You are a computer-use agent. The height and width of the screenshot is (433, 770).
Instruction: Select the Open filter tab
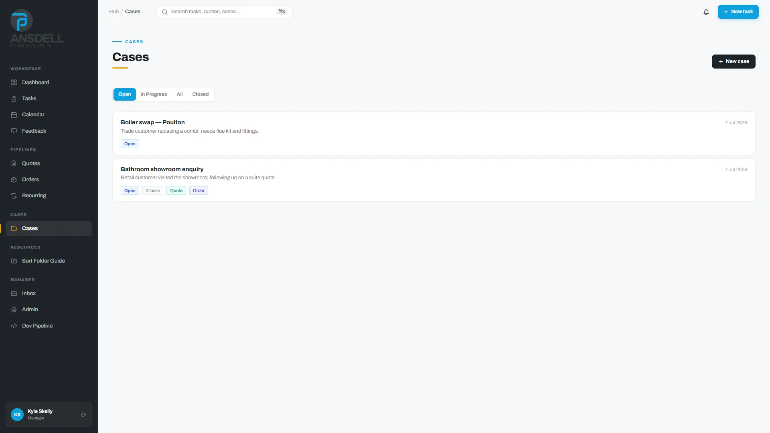pyautogui.click(x=124, y=94)
